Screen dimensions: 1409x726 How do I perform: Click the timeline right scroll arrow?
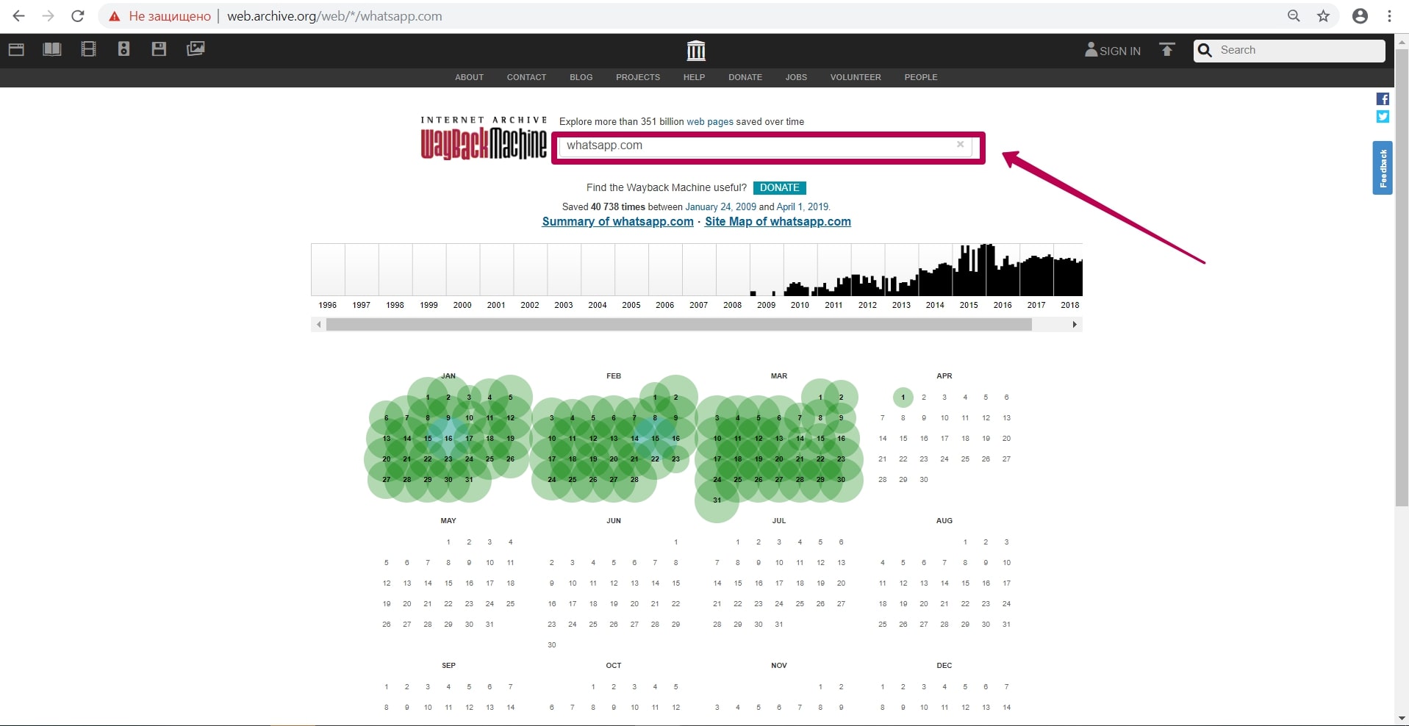(1075, 324)
